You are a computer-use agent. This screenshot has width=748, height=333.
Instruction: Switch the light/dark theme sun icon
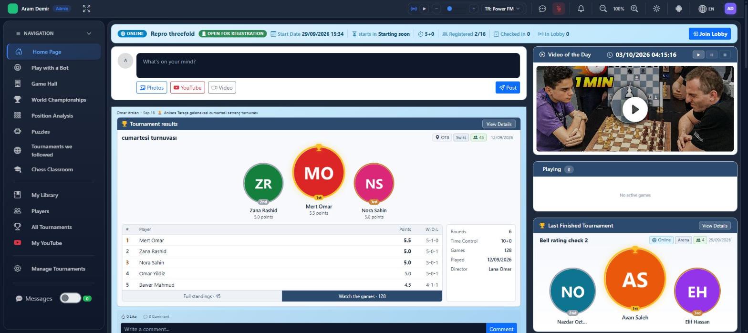657,9
